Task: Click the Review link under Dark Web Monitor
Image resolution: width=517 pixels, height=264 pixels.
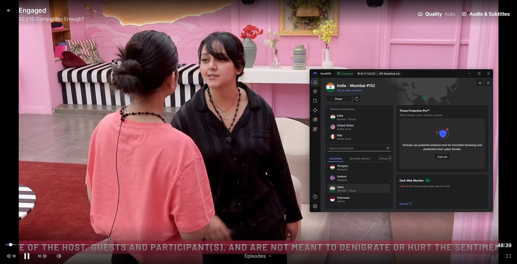Action: pyautogui.click(x=405, y=204)
